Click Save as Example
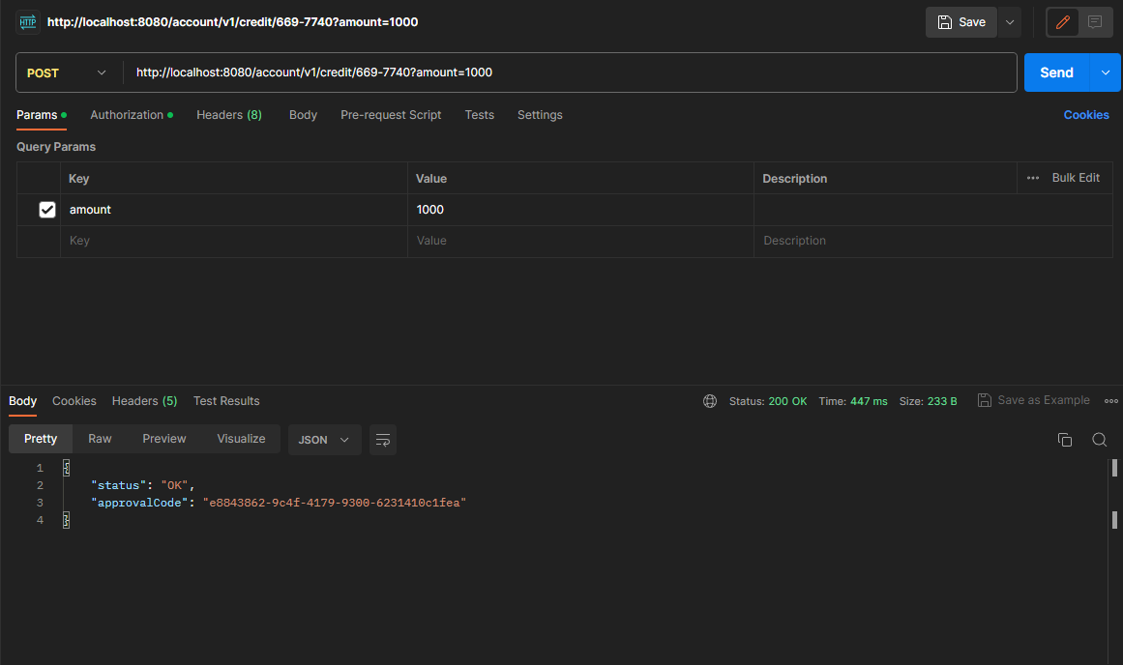 click(1034, 401)
